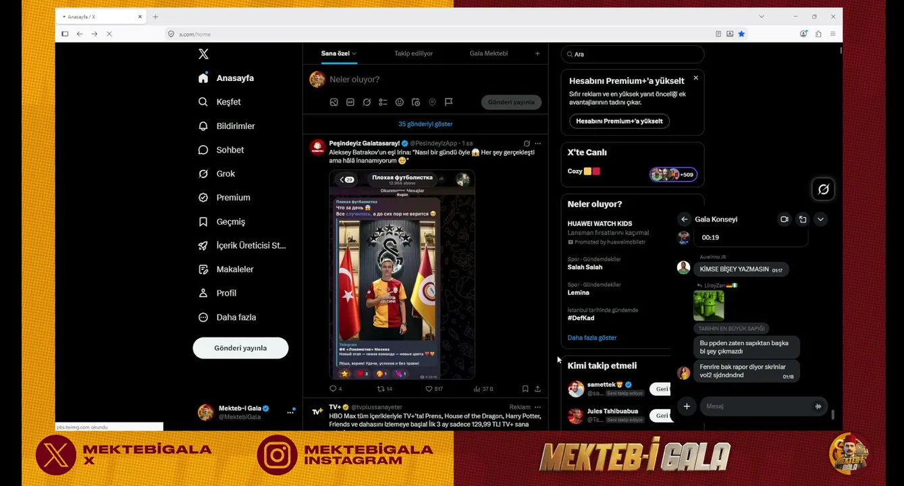Viewport: 904px width, 486px height.
Task: Click Hesabını Premium+'a yükselt button
Action: coord(619,122)
